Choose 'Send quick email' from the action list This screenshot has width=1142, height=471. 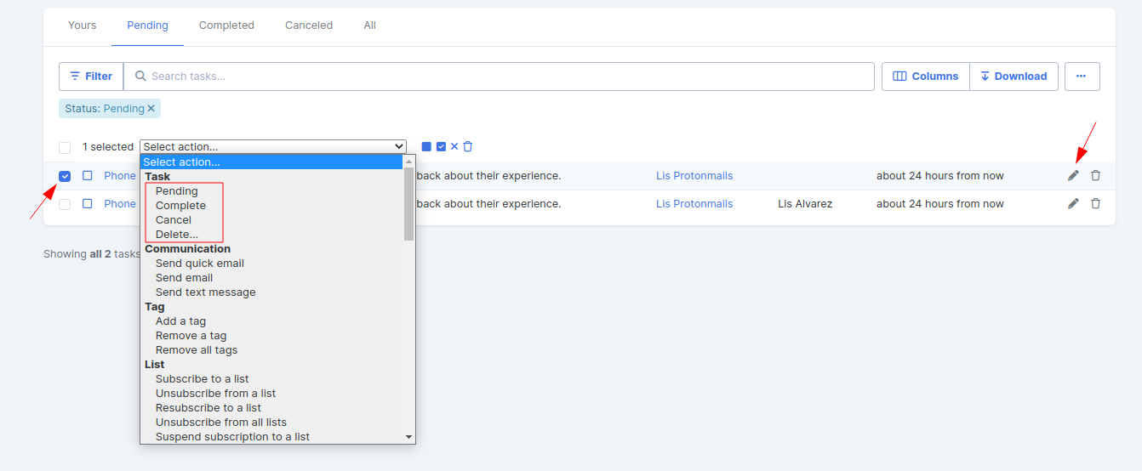[x=200, y=263]
